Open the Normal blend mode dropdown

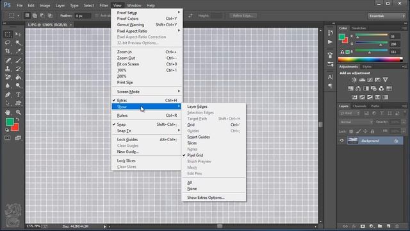[x=356, y=122]
